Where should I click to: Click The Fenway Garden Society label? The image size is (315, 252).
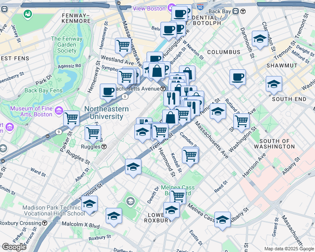67,45
